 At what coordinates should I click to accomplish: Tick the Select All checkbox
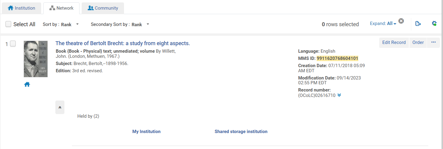click(8, 24)
